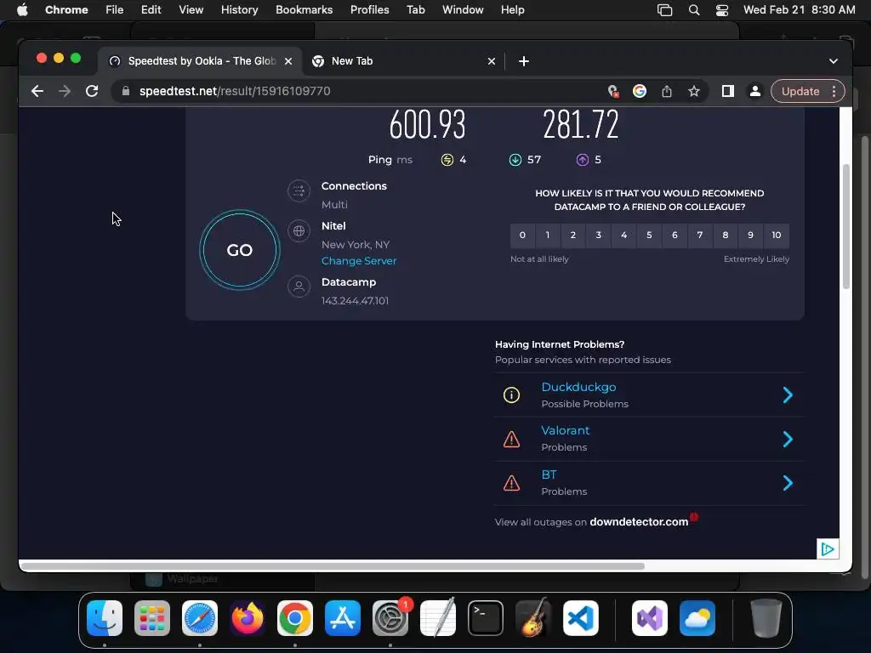Click Google icon in address bar
Screen dimensions: 871x653
point(640,91)
